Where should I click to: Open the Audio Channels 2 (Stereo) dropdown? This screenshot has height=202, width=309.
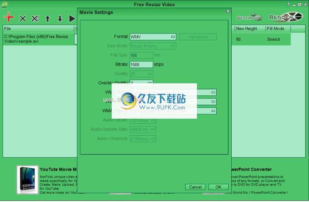coord(143,139)
